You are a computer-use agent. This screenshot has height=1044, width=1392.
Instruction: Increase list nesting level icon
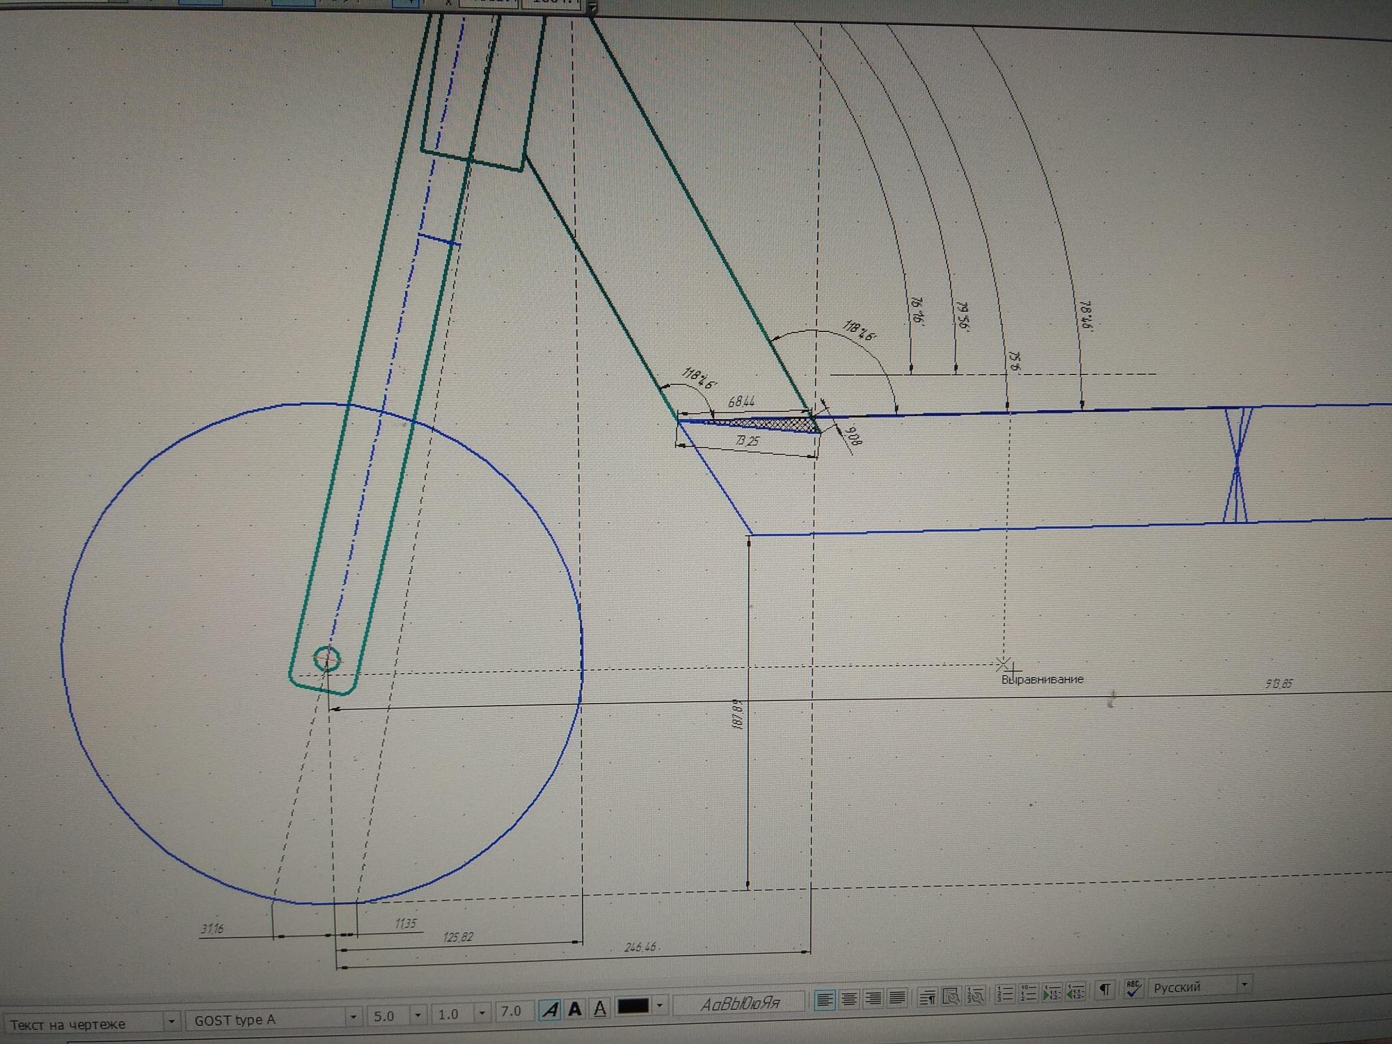1051,992
